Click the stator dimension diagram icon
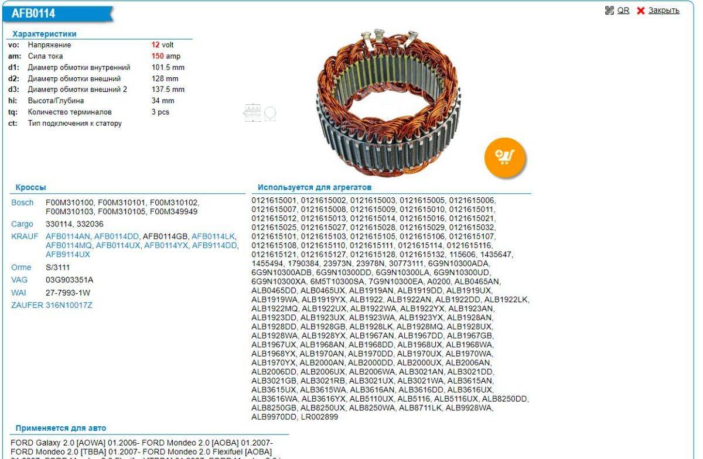The image size is (703, 459). tap(251, 112)
